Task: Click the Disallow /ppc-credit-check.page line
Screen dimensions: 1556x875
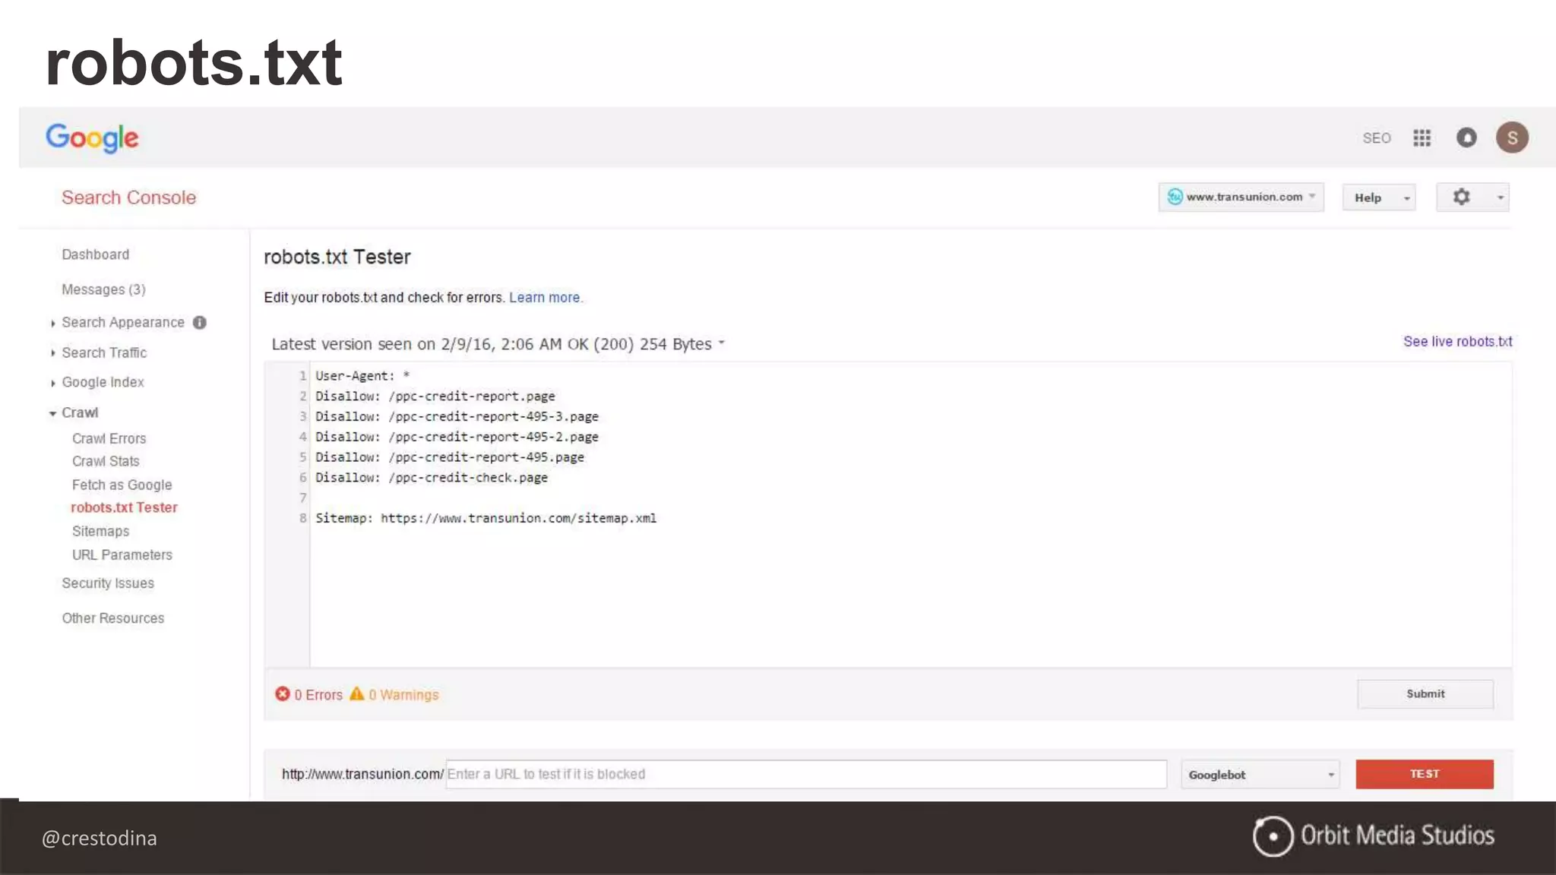Action: click(x=432, y=478)
